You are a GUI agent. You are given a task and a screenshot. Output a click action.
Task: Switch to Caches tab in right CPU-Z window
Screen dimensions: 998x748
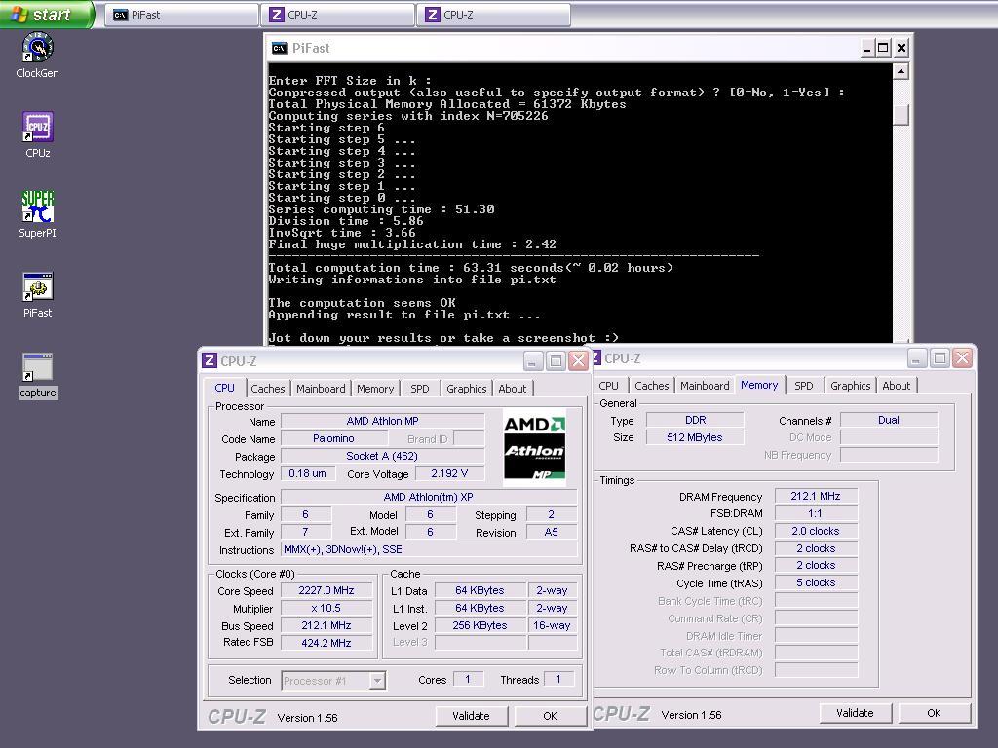652,386
